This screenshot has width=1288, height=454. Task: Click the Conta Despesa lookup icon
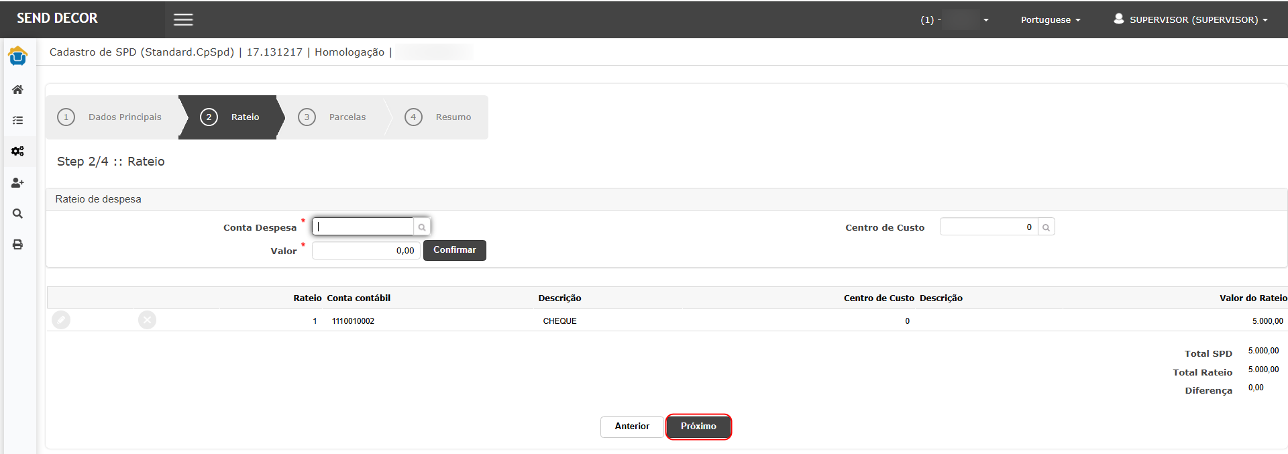coord(422,227)
